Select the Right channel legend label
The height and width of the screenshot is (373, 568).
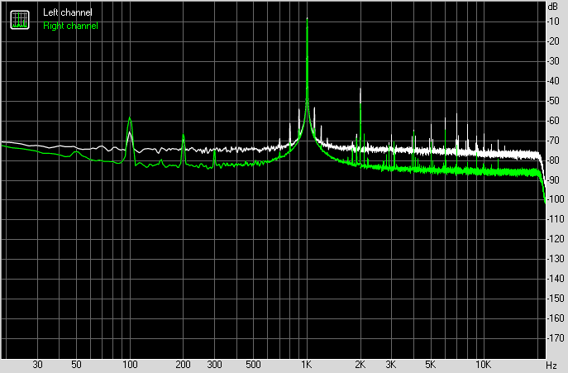tap(70, 26)
